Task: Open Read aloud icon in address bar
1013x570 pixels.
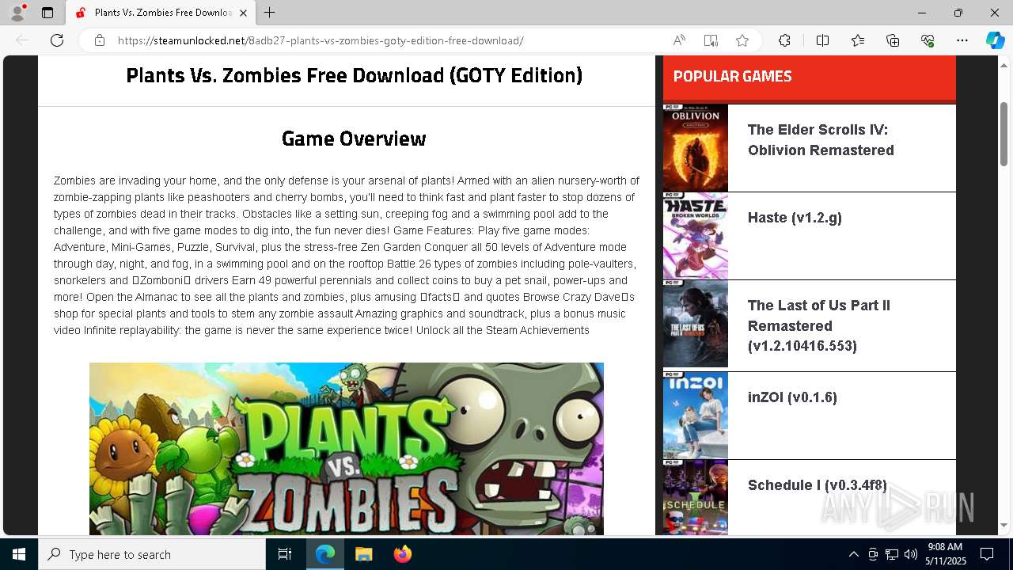Action: [x=679, y=40]
